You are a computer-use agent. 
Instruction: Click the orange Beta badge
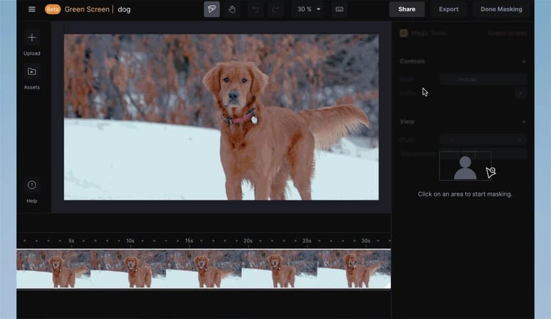click(52, 9)
